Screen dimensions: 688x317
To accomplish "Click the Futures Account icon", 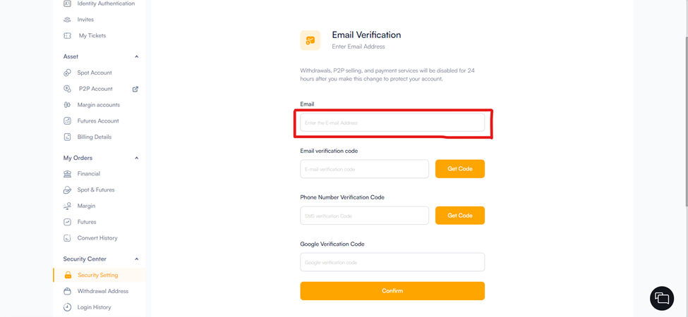I will (67, 121).
